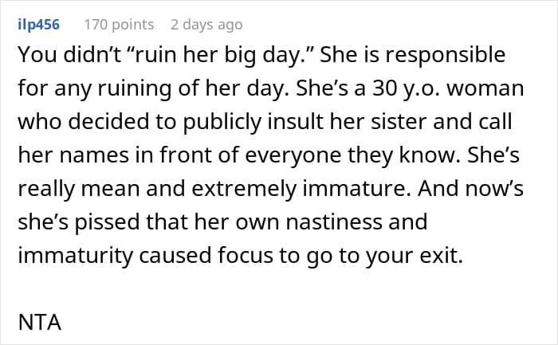Click the words She is responsible
The width and height of the screenshot is (558, 345).
click(412, 55)
